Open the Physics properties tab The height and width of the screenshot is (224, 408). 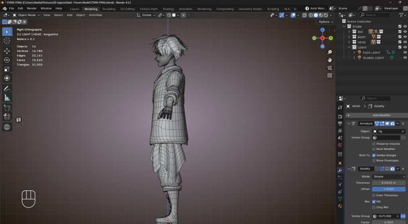tap(340, 185)
